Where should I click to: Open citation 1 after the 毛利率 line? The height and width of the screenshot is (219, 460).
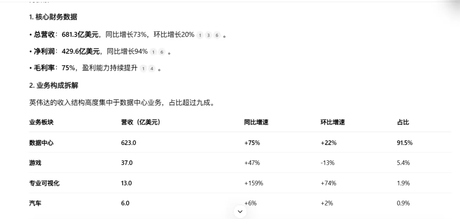143,69
